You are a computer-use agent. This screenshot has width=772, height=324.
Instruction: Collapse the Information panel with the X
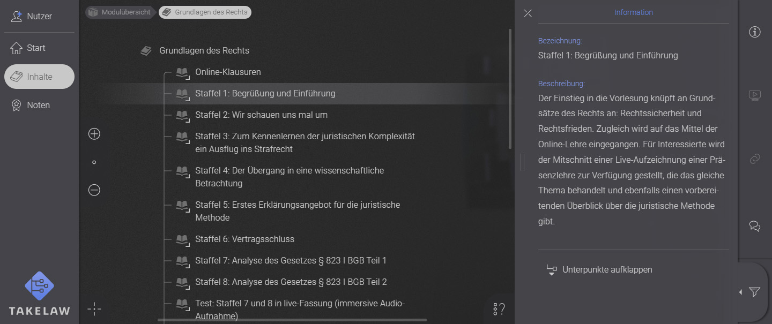[528, 13]
